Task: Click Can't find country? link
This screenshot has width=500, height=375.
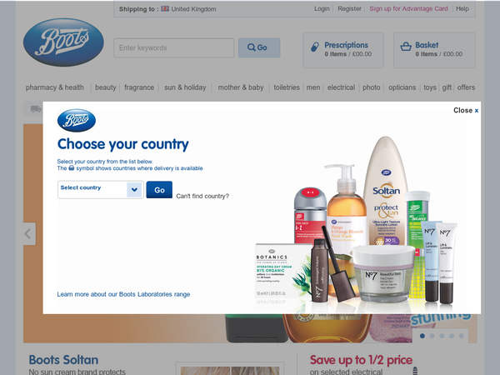Action: (x=202, y=196)
